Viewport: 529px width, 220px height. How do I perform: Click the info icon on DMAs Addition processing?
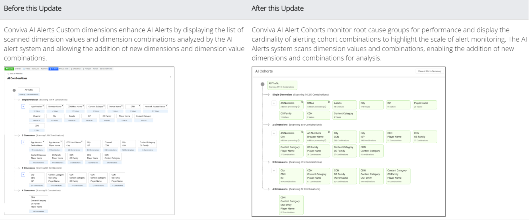click(x=325, y=107)
